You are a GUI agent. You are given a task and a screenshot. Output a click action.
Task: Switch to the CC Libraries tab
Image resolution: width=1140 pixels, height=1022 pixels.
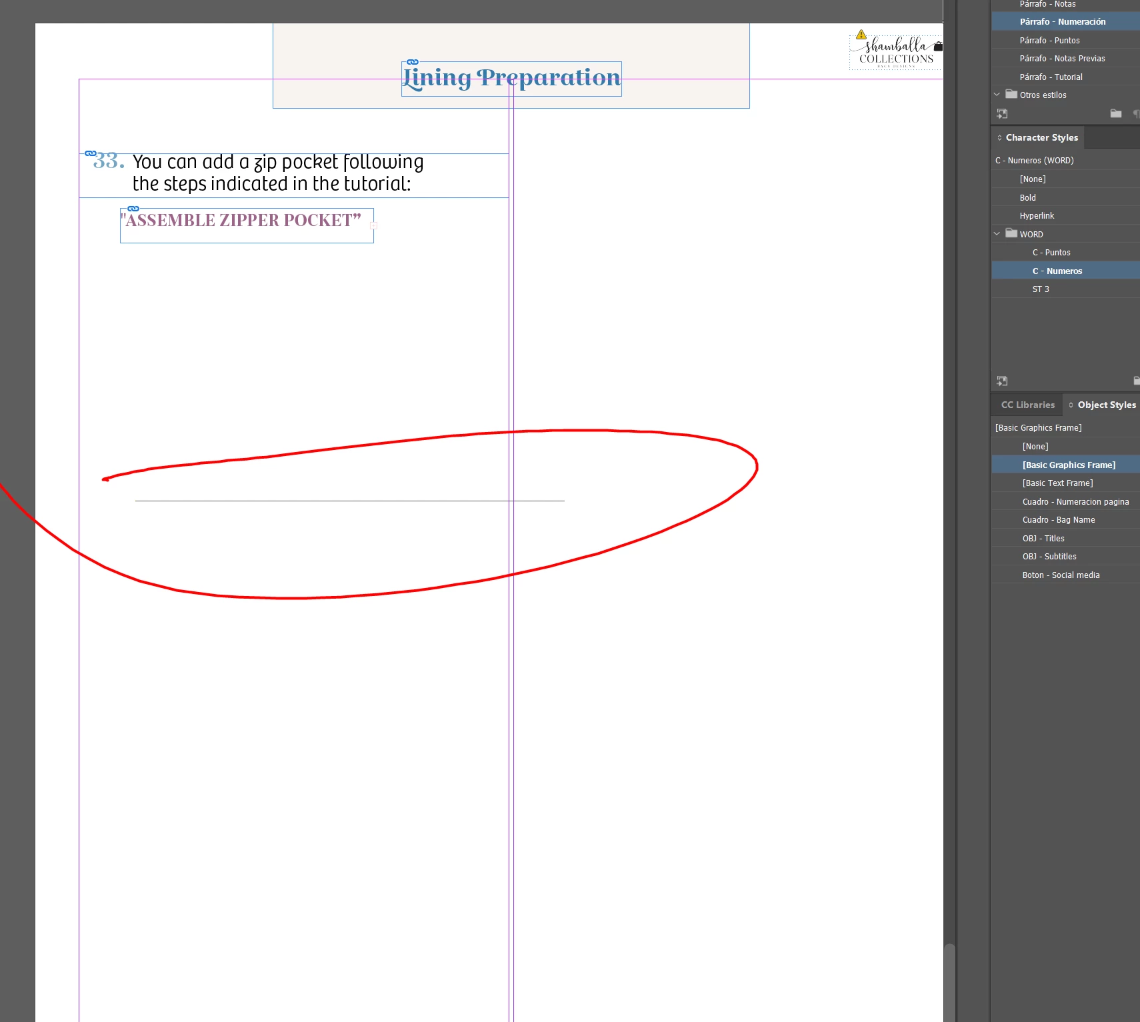pos(1028,405)
